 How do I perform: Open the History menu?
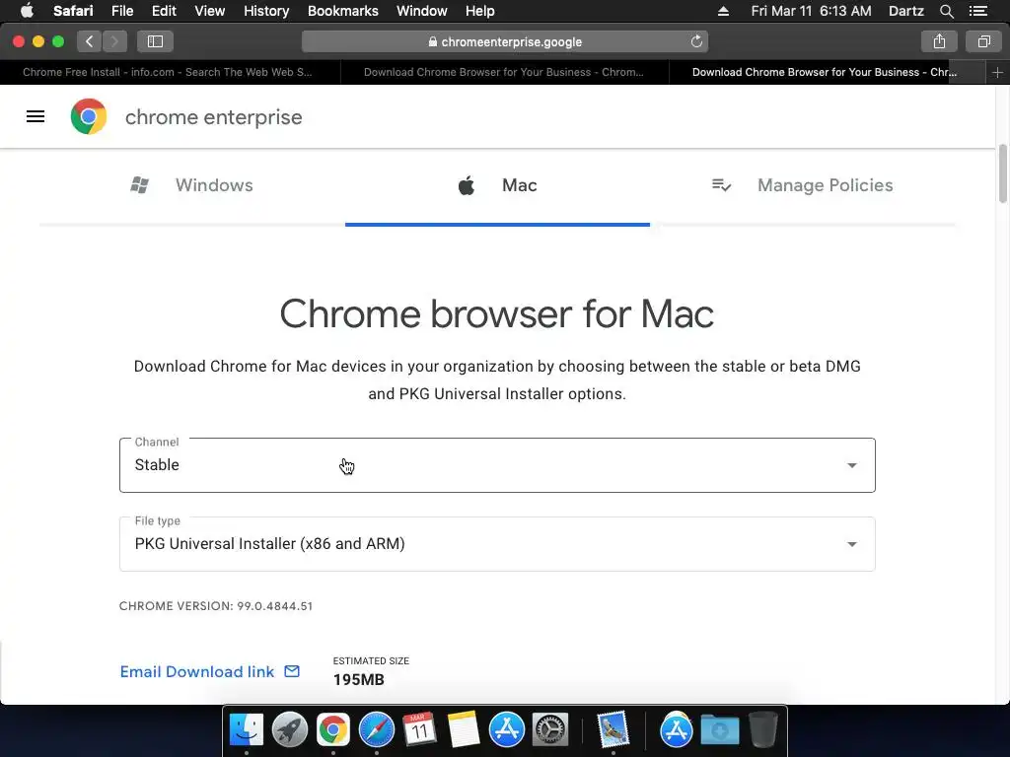(266, 11)
